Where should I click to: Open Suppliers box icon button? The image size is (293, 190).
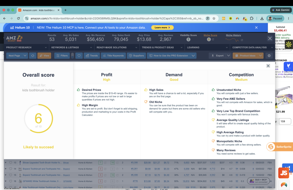pyautogui.click(x=136, y=56)
